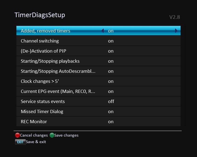Select the Current EPG event row
This screenshot has height=157, width=197.
(58, 91)
